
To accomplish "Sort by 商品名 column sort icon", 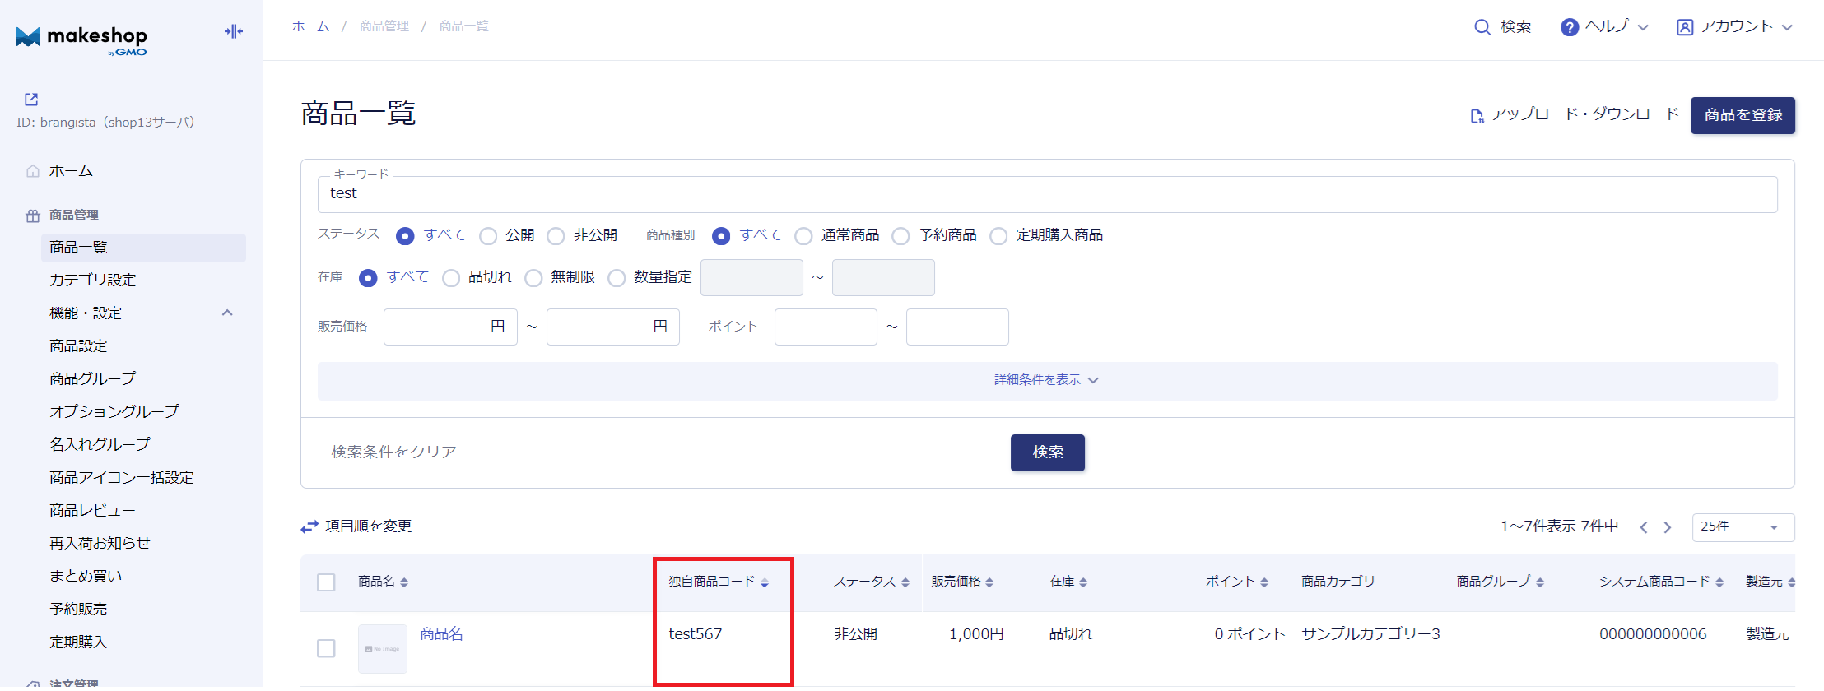I will [x=404, y=582].
